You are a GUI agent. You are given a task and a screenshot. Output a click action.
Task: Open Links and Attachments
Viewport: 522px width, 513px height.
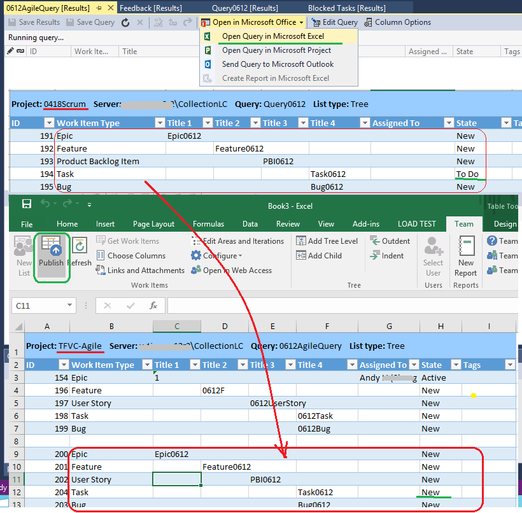point(140,271)
